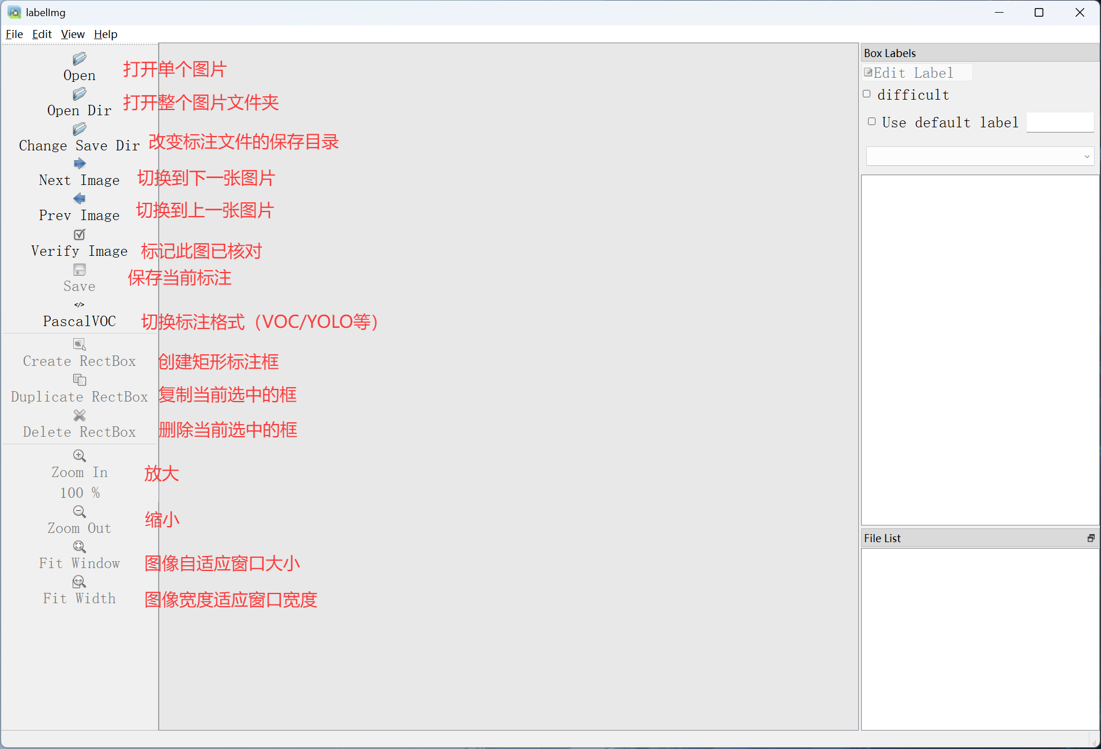Screen dimensions: 1101x749
Task: Open an entire image directory
Action: coord(79,103)
